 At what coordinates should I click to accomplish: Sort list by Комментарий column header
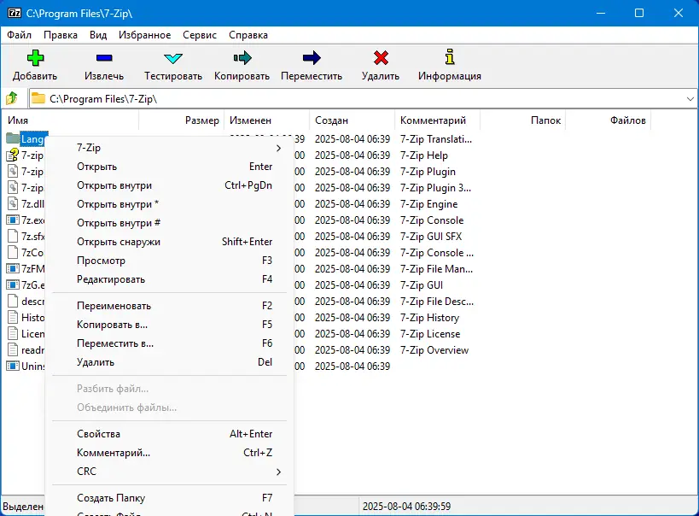(x=437, y=120)
